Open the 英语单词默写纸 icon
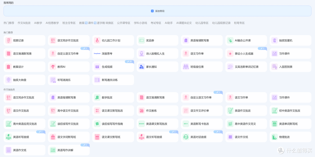 (x=275, y=124)
